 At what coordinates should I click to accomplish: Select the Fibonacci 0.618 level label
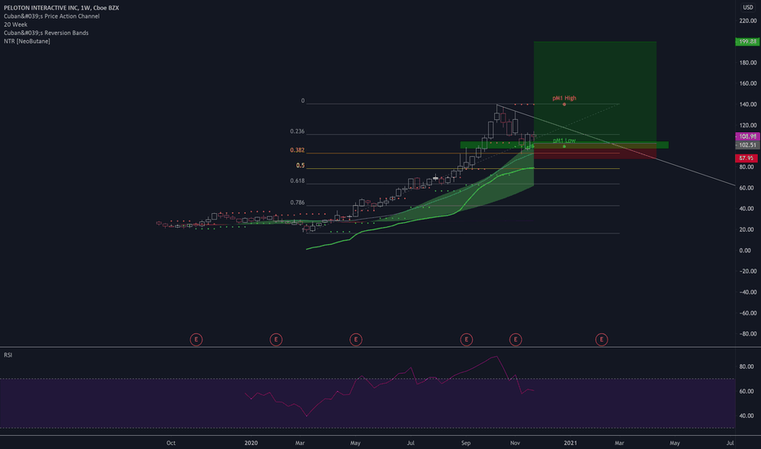click(x=297, y=180)
